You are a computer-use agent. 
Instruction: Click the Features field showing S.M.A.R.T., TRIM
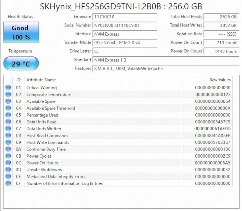coord(127,69)
